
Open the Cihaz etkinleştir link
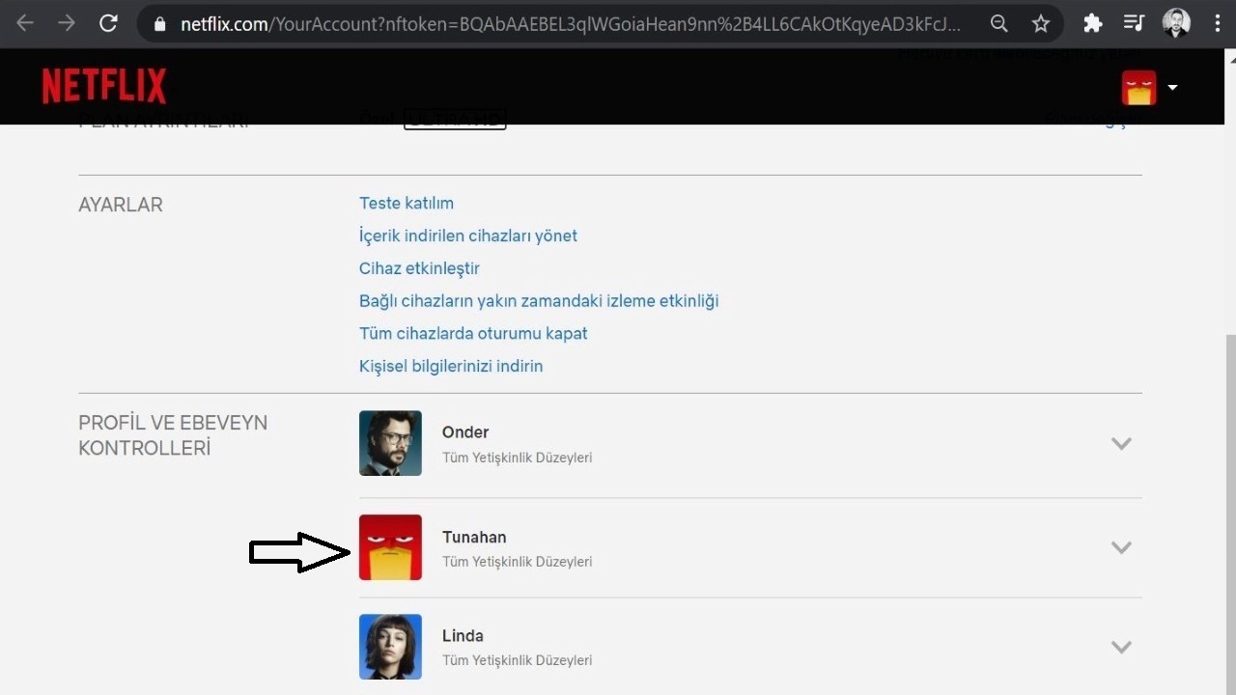pyautogui.click(x=419, y=268)
